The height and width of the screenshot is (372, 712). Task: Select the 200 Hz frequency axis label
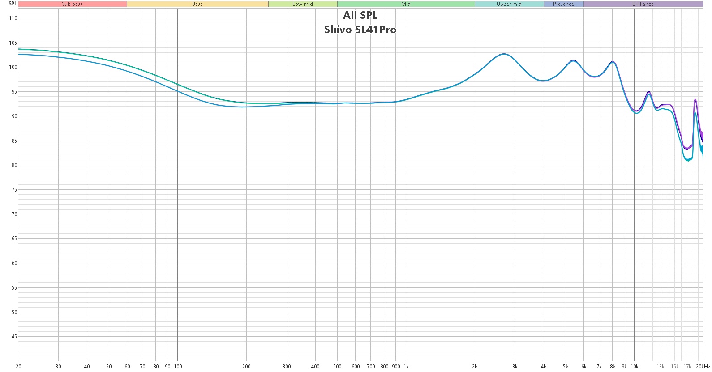tap(246, 367)
